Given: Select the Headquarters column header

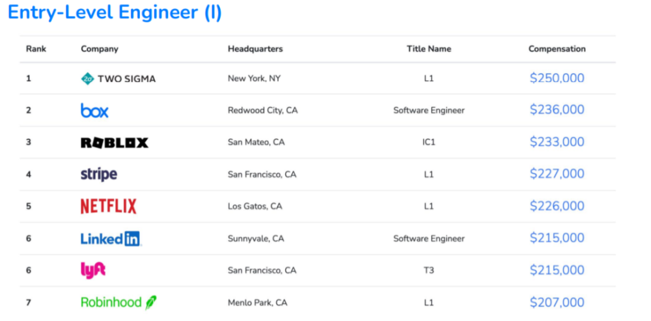Looking at the screenshot, I should tap(255, 49).
